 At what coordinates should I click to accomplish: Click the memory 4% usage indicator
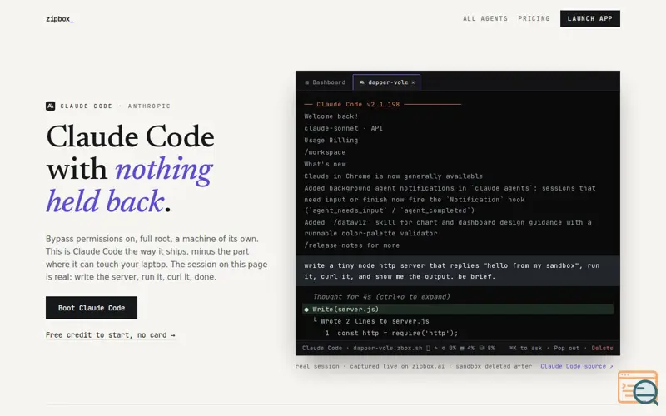click(x=467, y=348)
